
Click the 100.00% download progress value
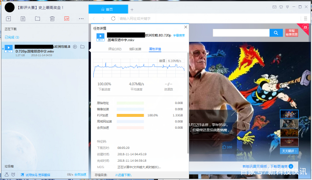point(104,84)
